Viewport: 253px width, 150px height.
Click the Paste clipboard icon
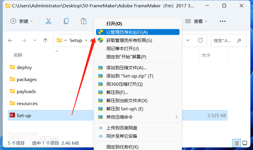tap(83, 21)
